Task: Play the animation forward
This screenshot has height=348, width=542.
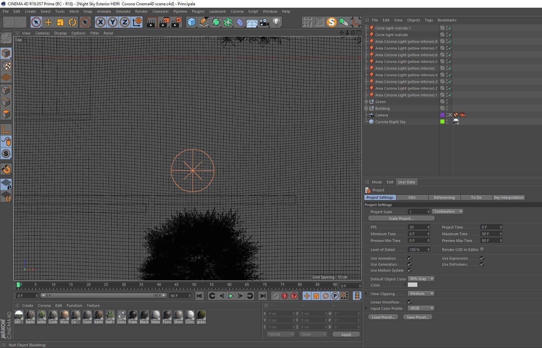Action: (231, 296)
